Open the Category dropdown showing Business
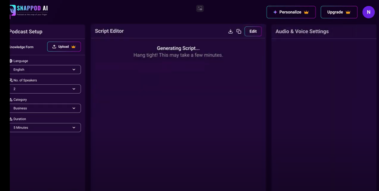Viewport: 379px width, 191px height. point(45,108)
